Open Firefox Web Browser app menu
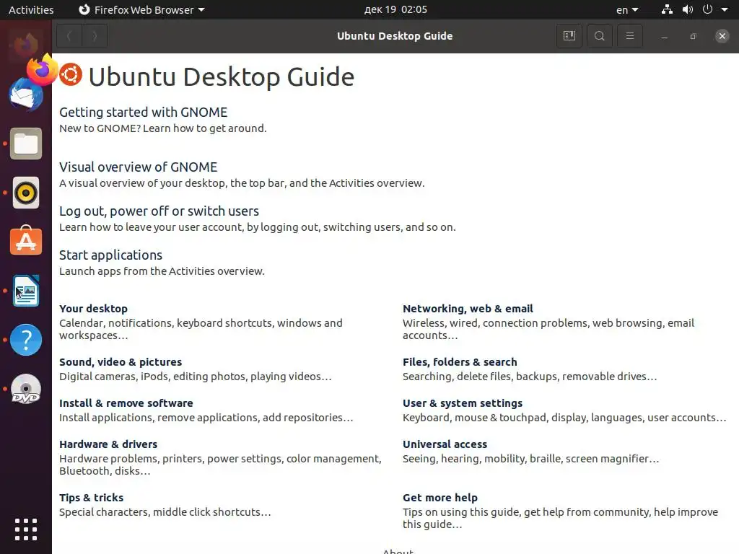This screenshot has width=739, height=554. tap(141, 9)
